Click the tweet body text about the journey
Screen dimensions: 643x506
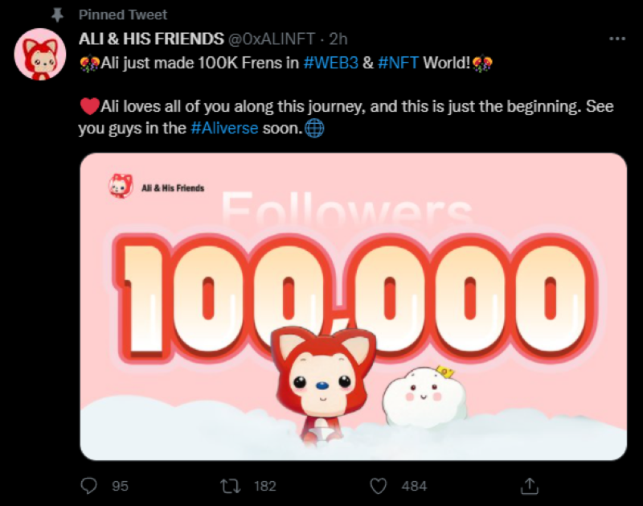pyautogui.click(x=346, y=117)
